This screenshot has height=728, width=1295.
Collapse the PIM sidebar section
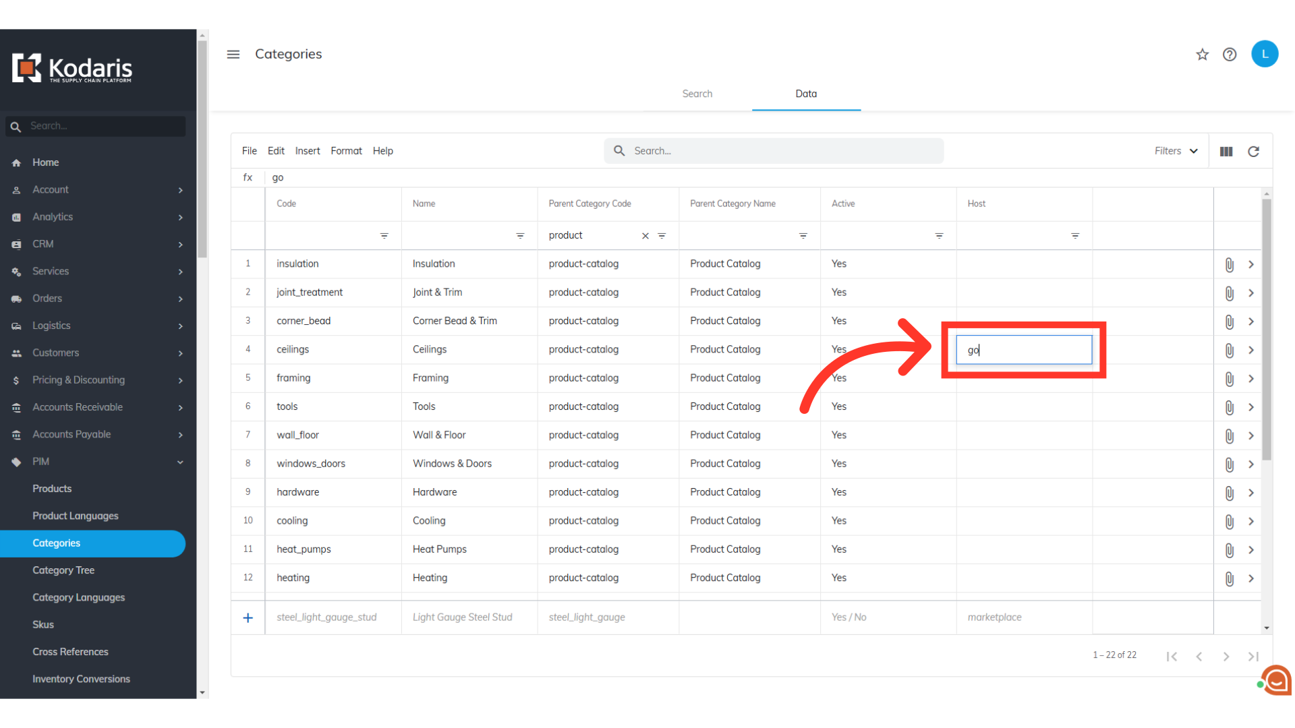180,462
